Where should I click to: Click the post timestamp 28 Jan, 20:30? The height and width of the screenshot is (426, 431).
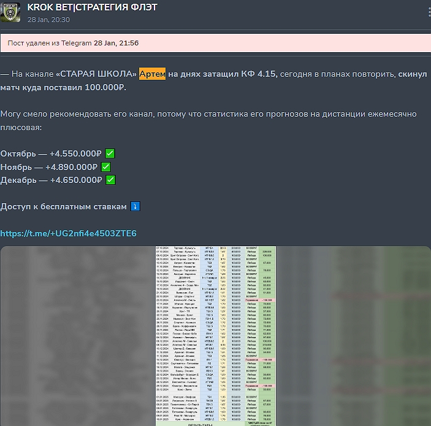(x=48, y=20)
